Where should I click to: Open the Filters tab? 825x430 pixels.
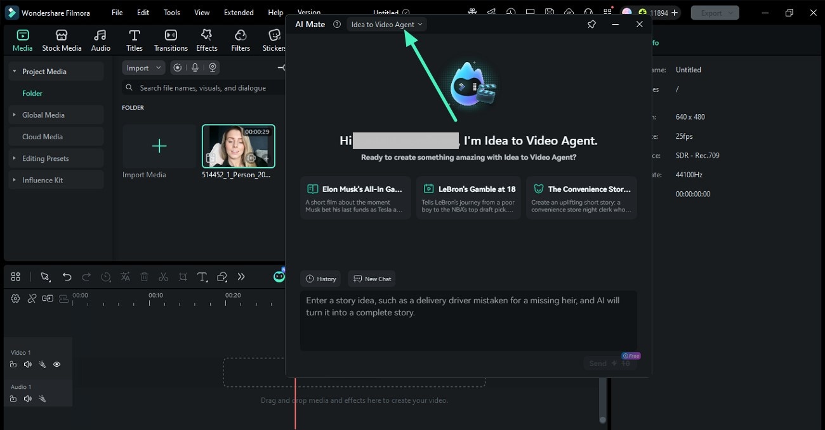pyautogui.click(x=241, y=40)
